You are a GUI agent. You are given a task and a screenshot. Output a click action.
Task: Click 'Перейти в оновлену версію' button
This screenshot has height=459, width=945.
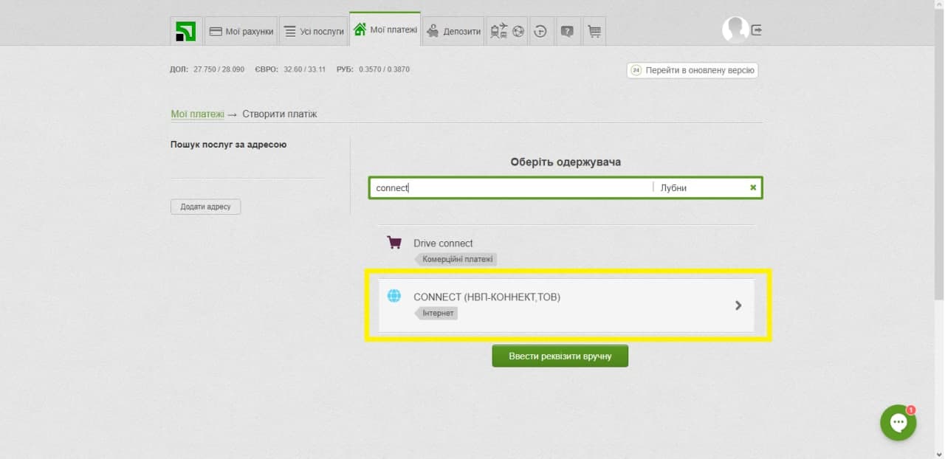pos(693,70)
